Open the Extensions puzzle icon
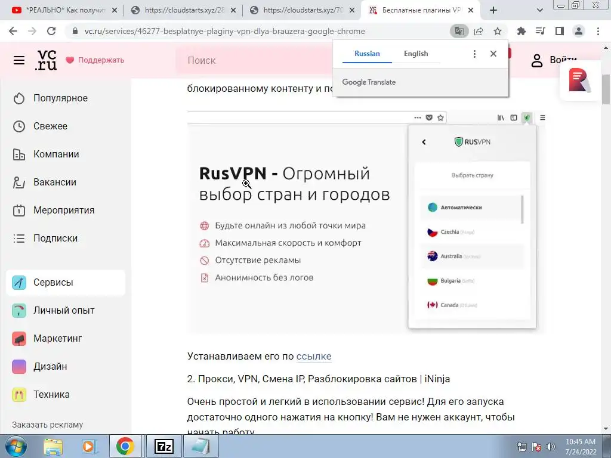 pos(521,31)
